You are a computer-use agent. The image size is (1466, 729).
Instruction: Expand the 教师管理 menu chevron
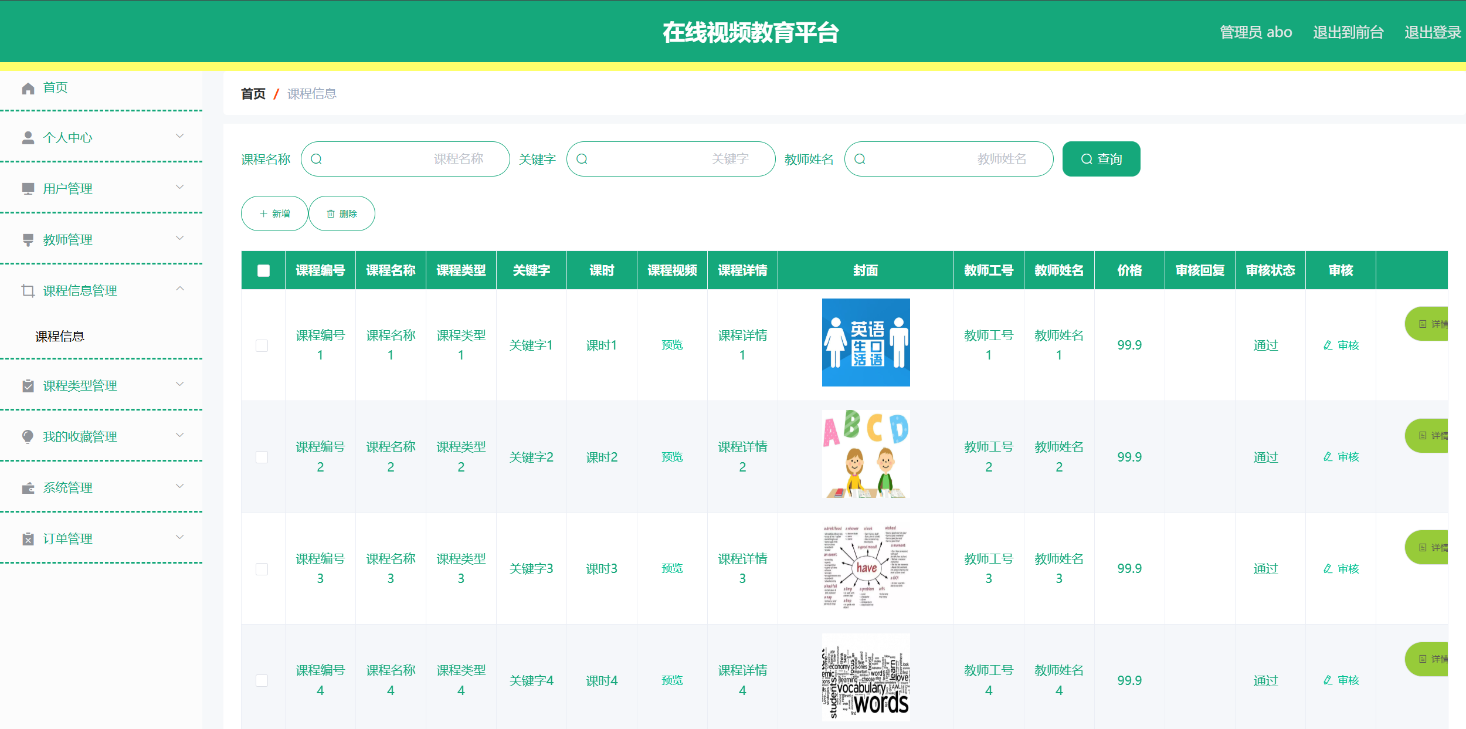pyautogui.click(x=180, y=238)
